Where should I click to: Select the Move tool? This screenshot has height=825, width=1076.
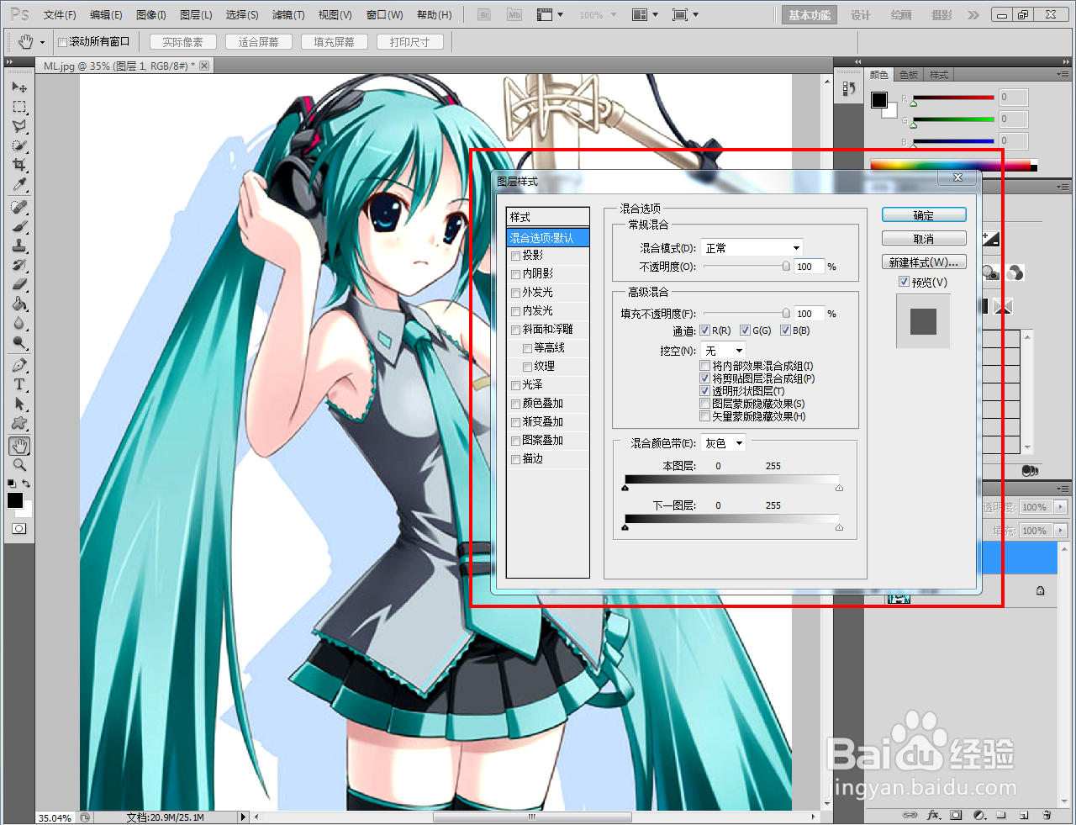(x=18, y=87)
